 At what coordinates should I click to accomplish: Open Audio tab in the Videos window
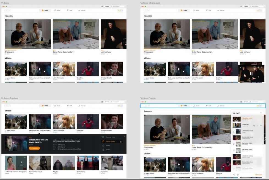57,10
